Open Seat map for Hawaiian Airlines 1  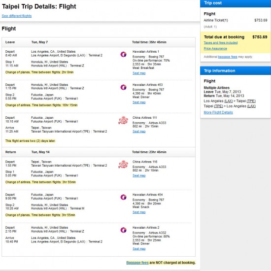139,73
